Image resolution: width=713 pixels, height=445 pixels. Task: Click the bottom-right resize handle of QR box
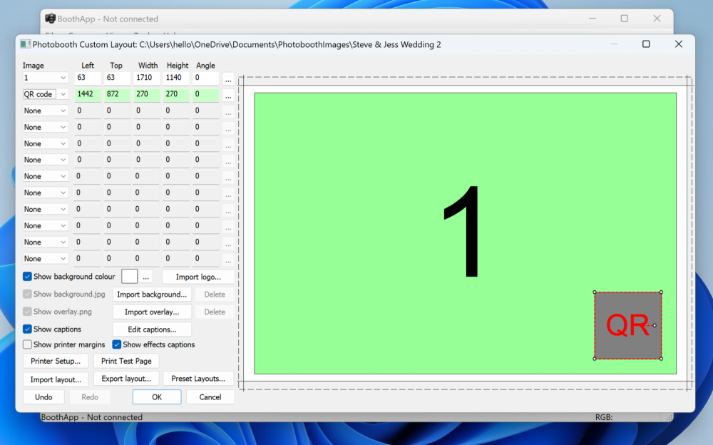[661, 359]
